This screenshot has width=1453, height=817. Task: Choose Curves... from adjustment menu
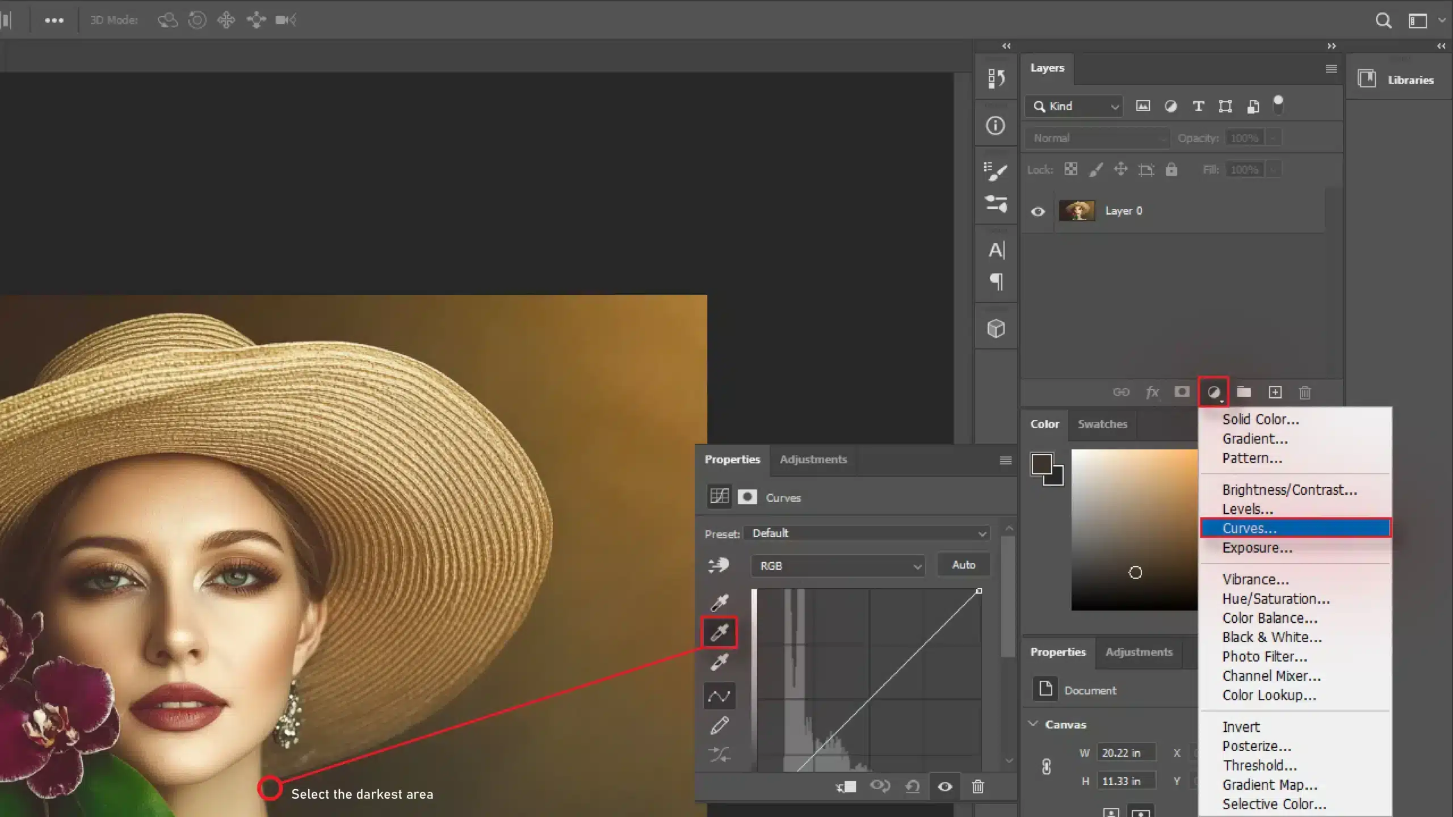tap(1295, 528)
